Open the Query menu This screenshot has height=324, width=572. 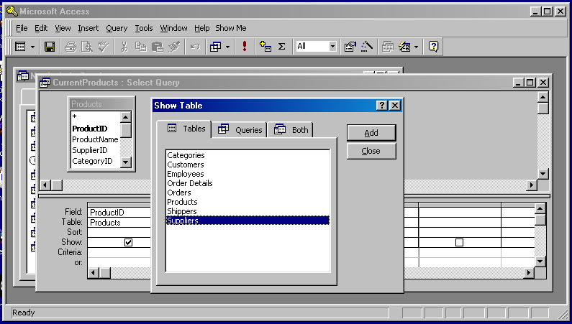(117, 28)
